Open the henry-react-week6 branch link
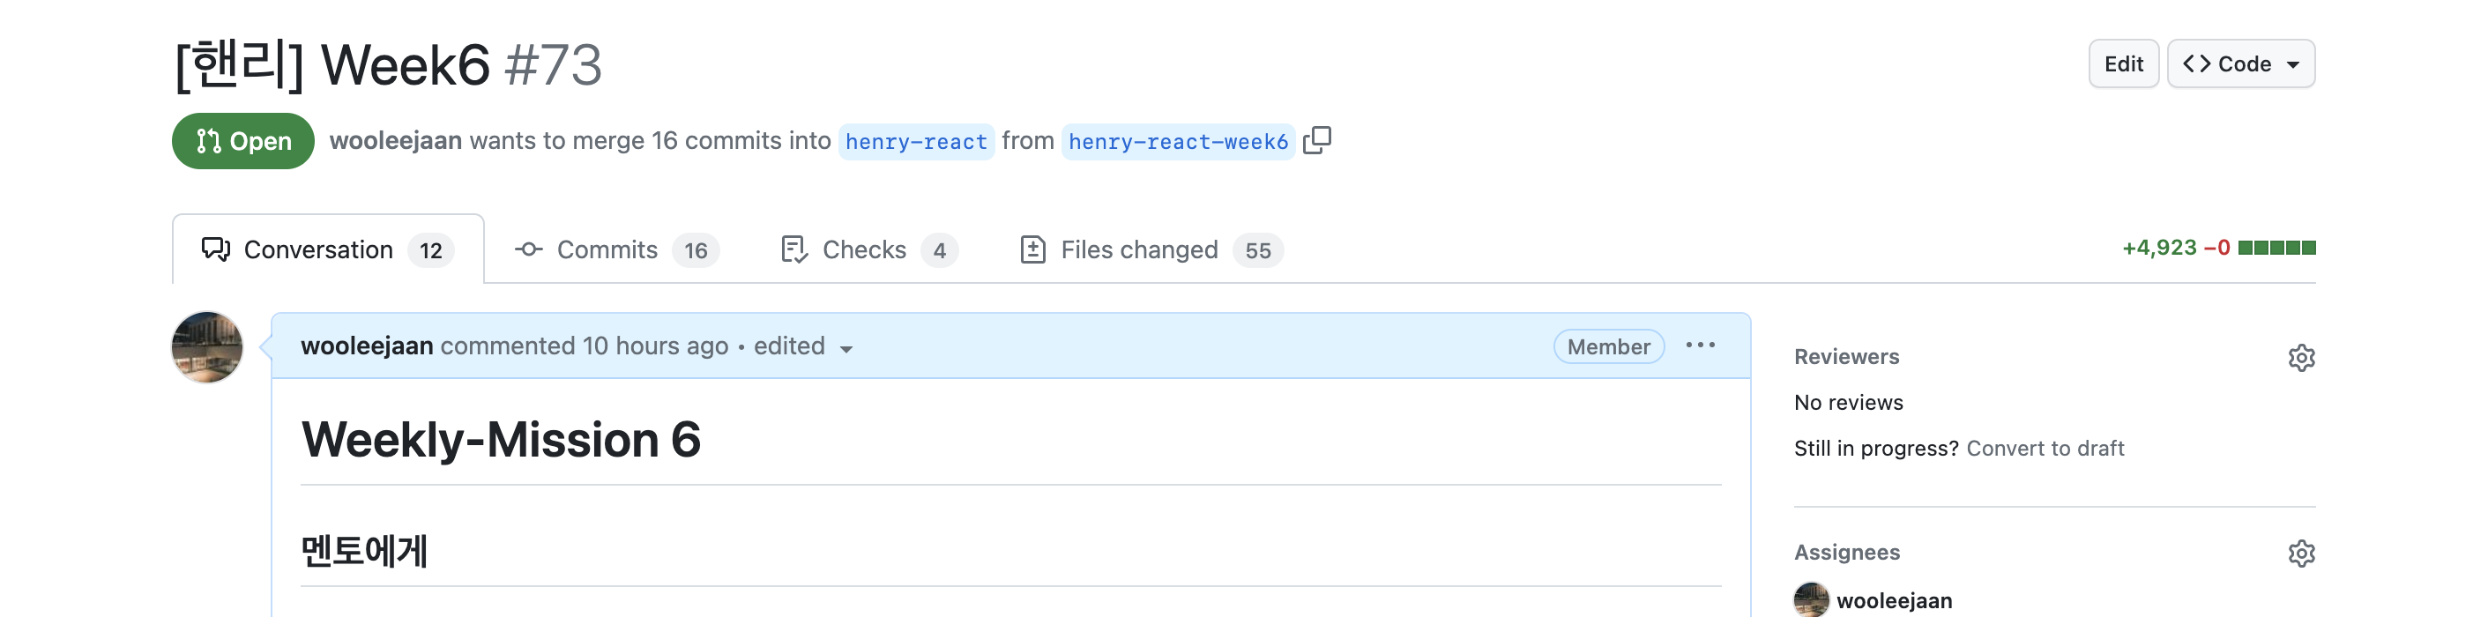This screenshot has width=2488, height=617. point(1177,142)
